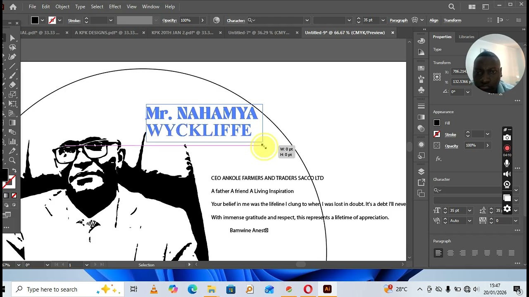Open the font size 35 pt dropdown in control bar
Screen dimensions: 529x297
tap(383, 20)
